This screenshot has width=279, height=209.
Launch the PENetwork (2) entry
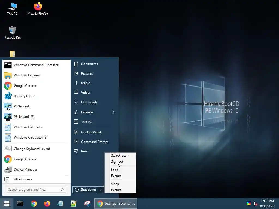36,116
